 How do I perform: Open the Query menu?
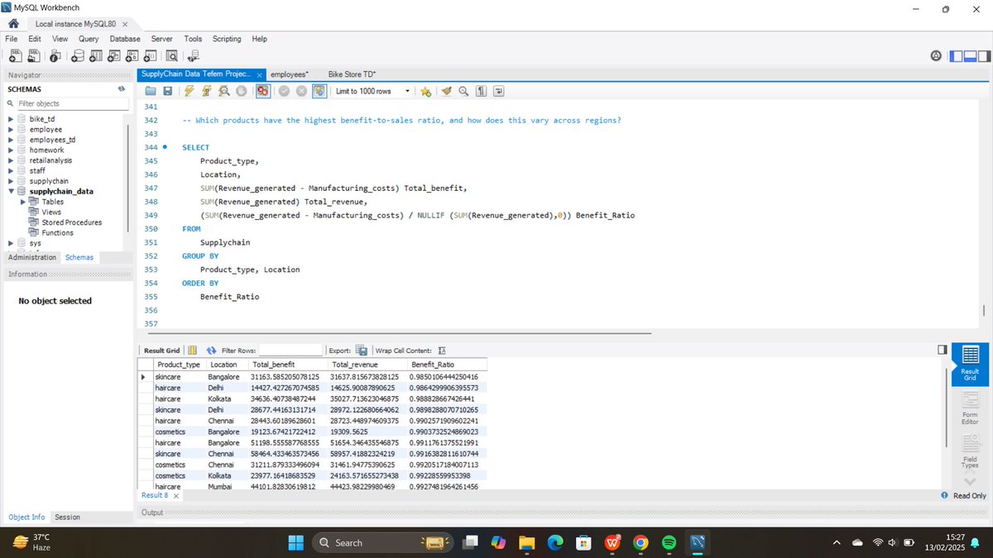pos(89,39)
